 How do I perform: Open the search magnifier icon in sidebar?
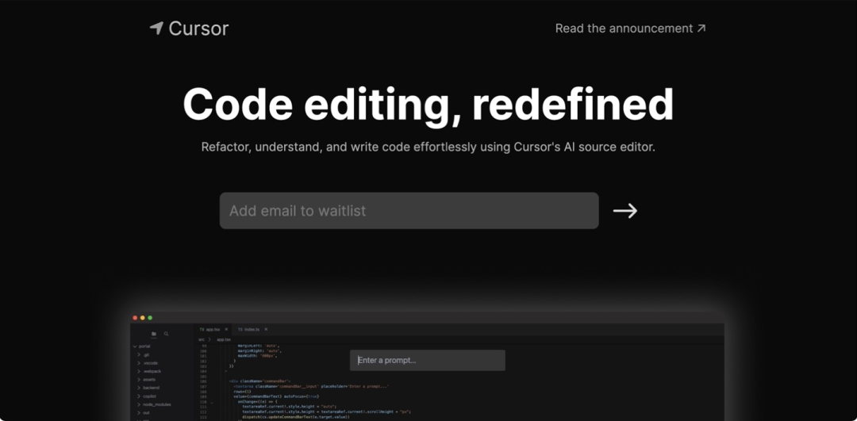(x=166, y=334)
